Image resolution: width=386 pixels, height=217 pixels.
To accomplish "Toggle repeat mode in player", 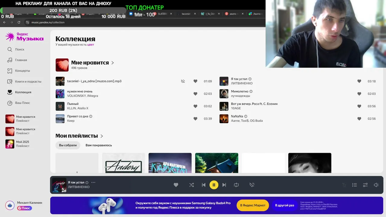I will (x=236, y=185).
